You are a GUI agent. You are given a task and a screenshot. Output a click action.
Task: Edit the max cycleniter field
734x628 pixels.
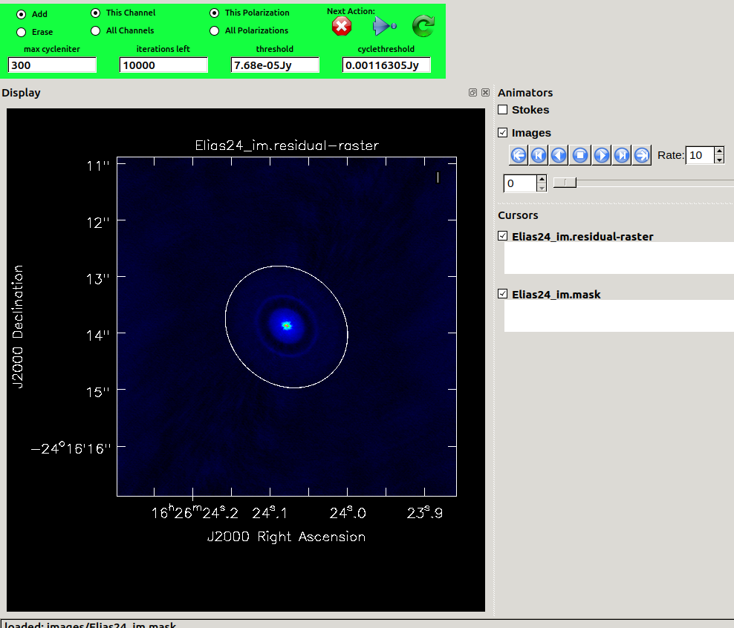(x=52, y=65)
